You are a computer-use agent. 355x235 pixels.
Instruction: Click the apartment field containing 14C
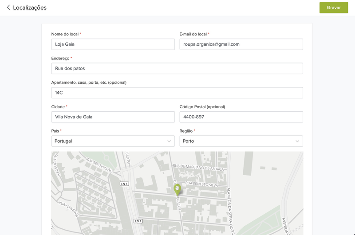pyautogui.click(x=177, y=93)
